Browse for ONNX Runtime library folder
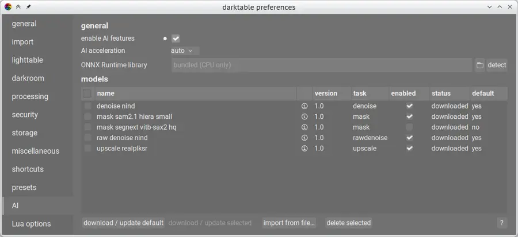The image size is (518, 237). [479, 65]
